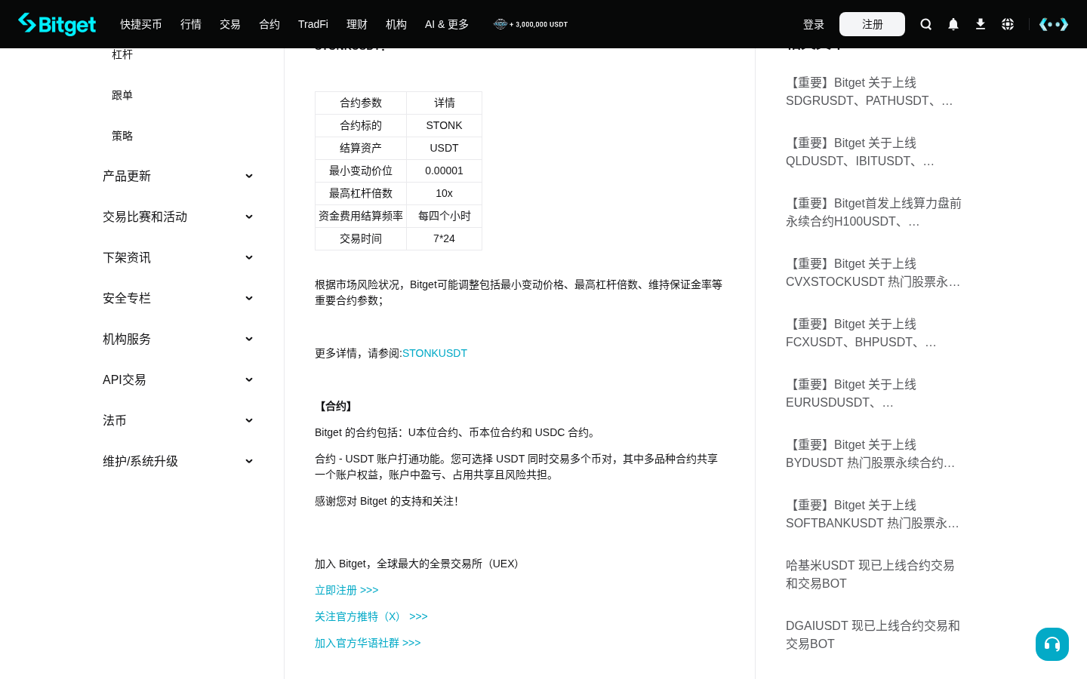The width and height of the screenshot is (1087, 679).
Task: Click the 登录 login link
Action: [814, 24]
